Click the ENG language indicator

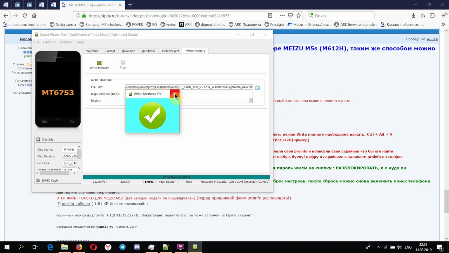pos(408,247)
